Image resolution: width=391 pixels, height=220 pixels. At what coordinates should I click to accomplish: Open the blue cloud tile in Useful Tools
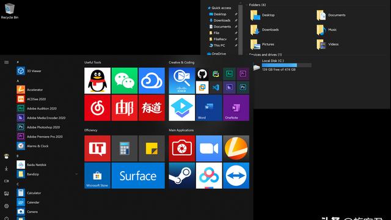[152, 81]
